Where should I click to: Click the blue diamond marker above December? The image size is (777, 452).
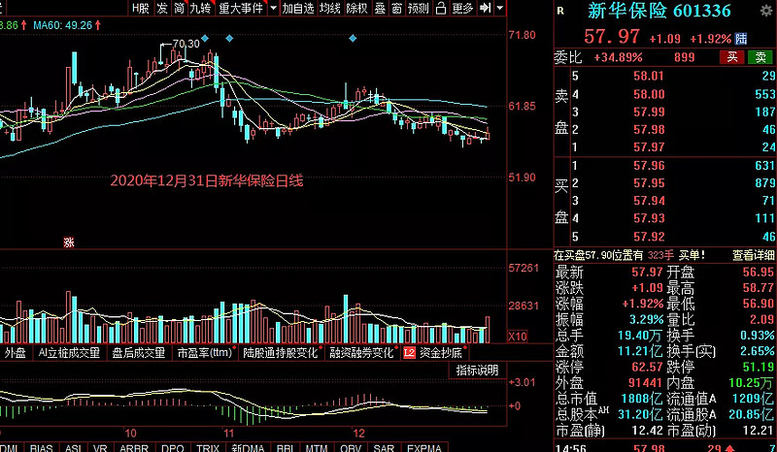click(353, 38)
